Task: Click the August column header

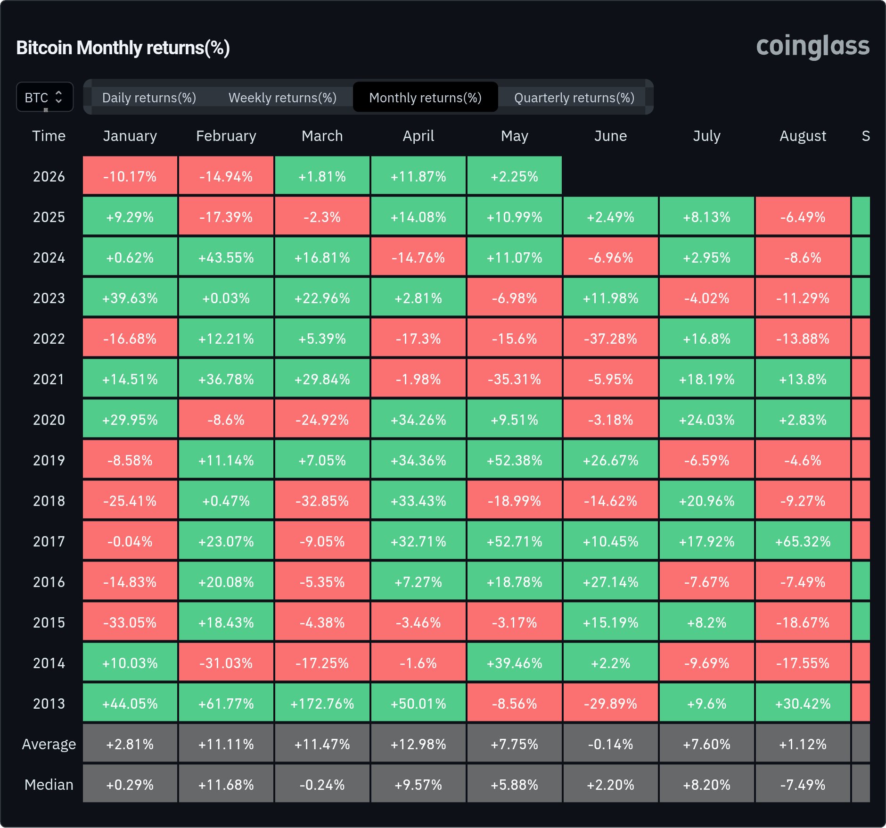Action: (x=803, y=136)
